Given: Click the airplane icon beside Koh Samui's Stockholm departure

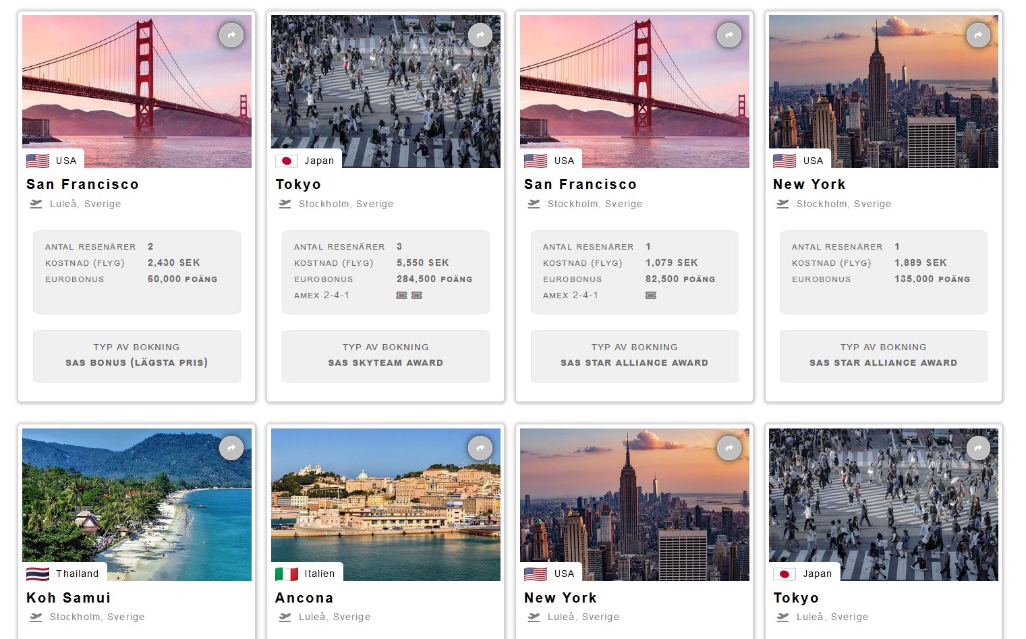Looking at the screenshot, I should click(36, 617).
